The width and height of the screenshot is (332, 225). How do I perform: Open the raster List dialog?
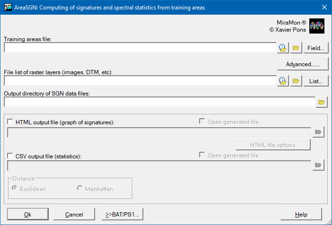(x=315, y=81)
